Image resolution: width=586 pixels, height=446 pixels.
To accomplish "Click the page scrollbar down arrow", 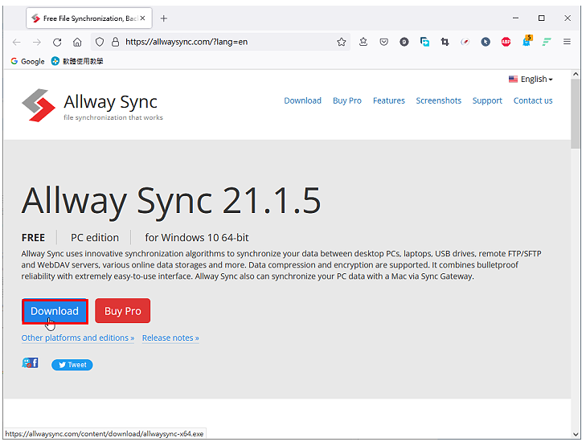I will pos(576,435).
